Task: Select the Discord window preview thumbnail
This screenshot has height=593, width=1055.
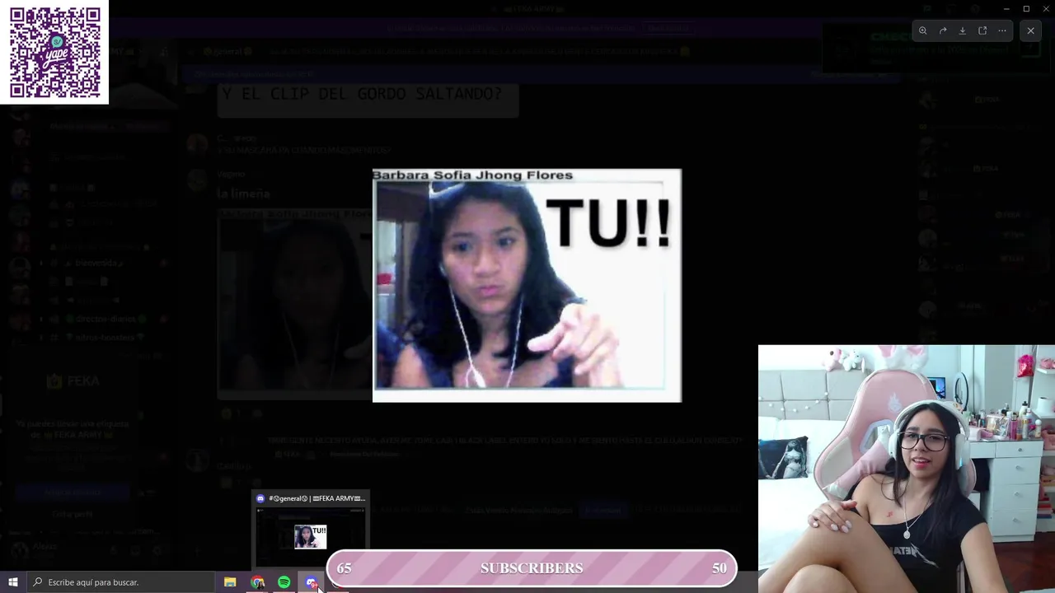Action: click(x=310, y=537)
